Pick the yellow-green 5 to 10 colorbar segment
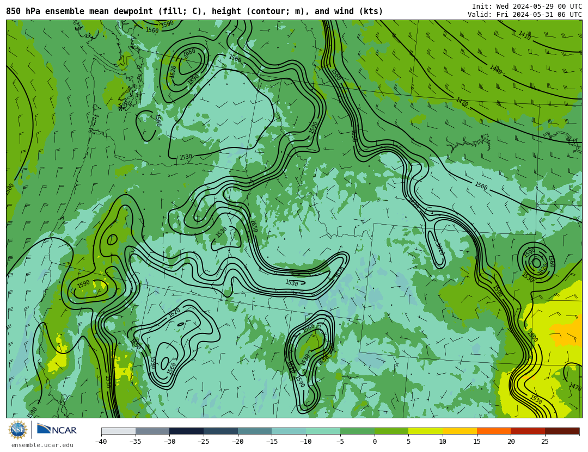This screenshot has height=452, width=588. point(426,431)
